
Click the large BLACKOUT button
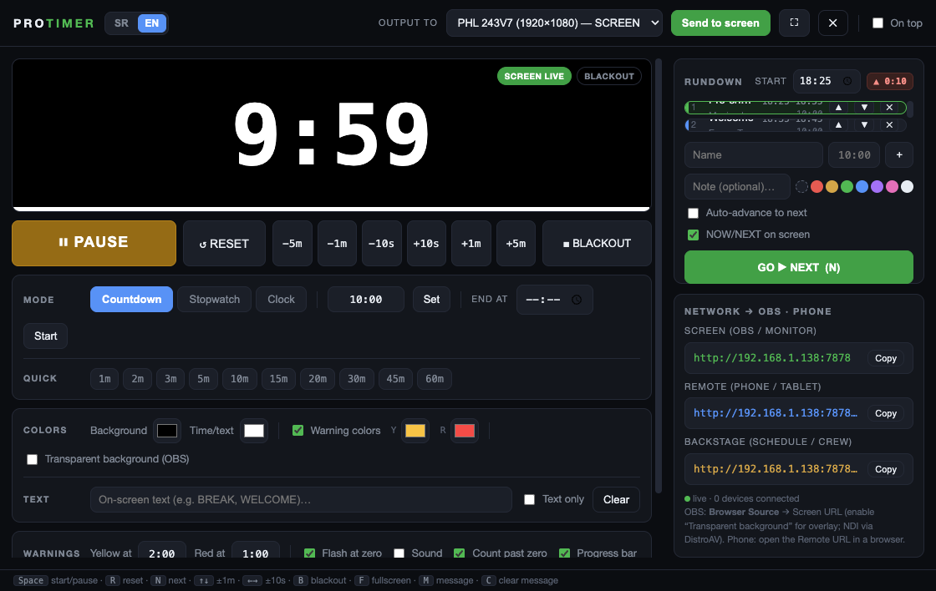point(597,243)
